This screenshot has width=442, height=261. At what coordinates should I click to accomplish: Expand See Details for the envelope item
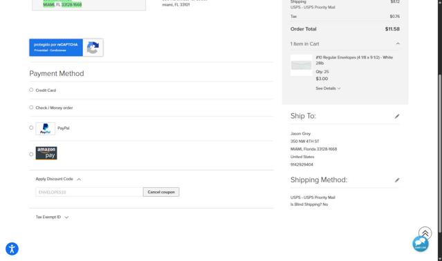328,88
